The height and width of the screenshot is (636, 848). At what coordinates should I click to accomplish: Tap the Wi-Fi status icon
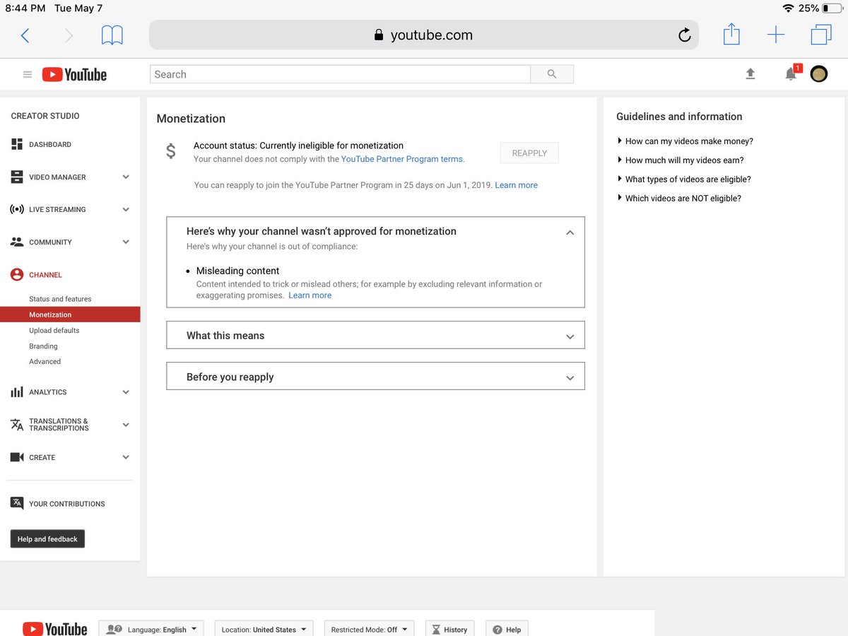pyautogui.click(x=788, y=8)
